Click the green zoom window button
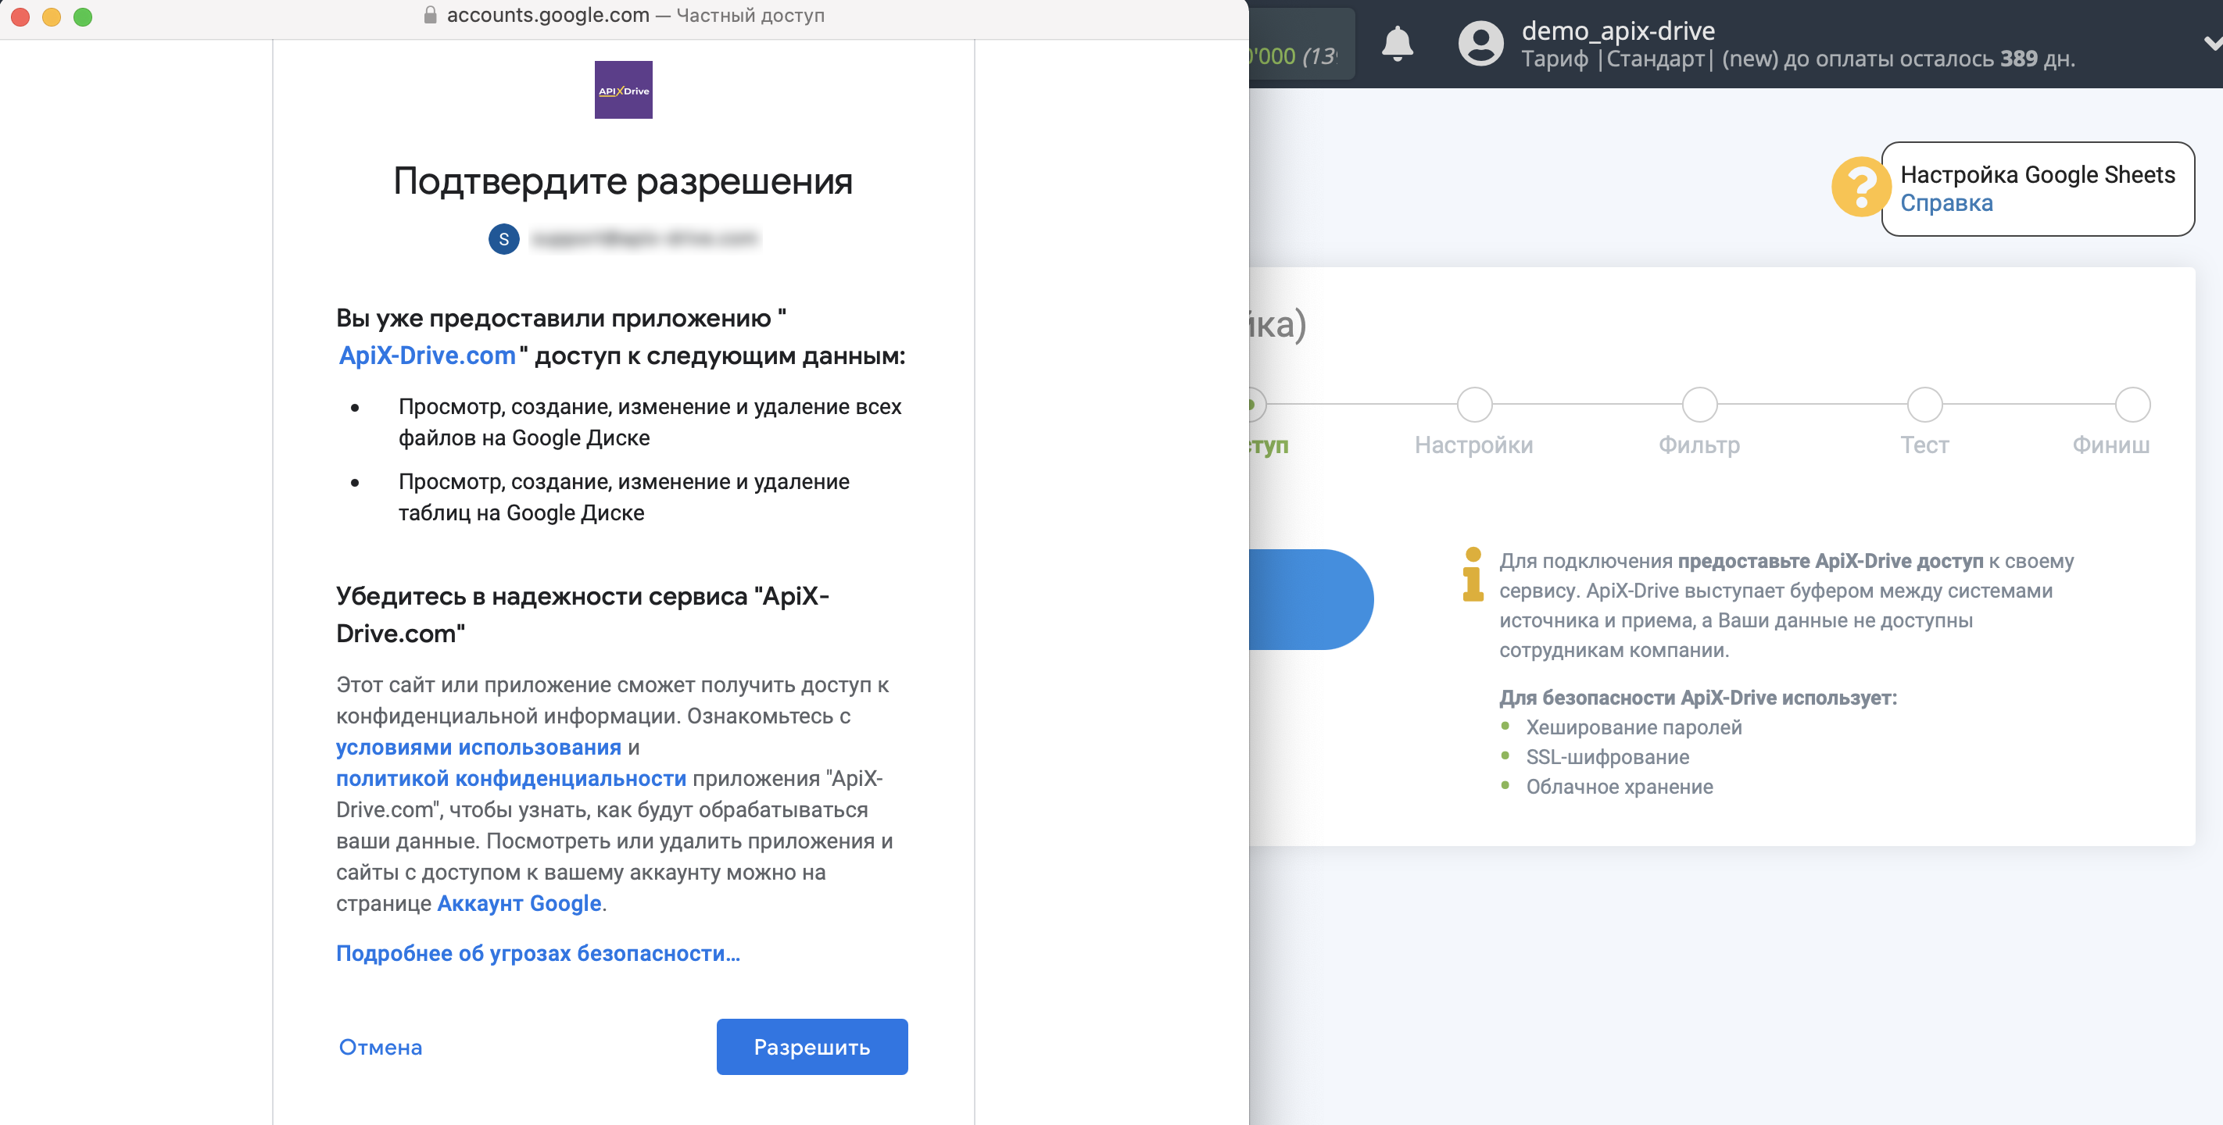The image size is (2223, 1125). (83, 16)
